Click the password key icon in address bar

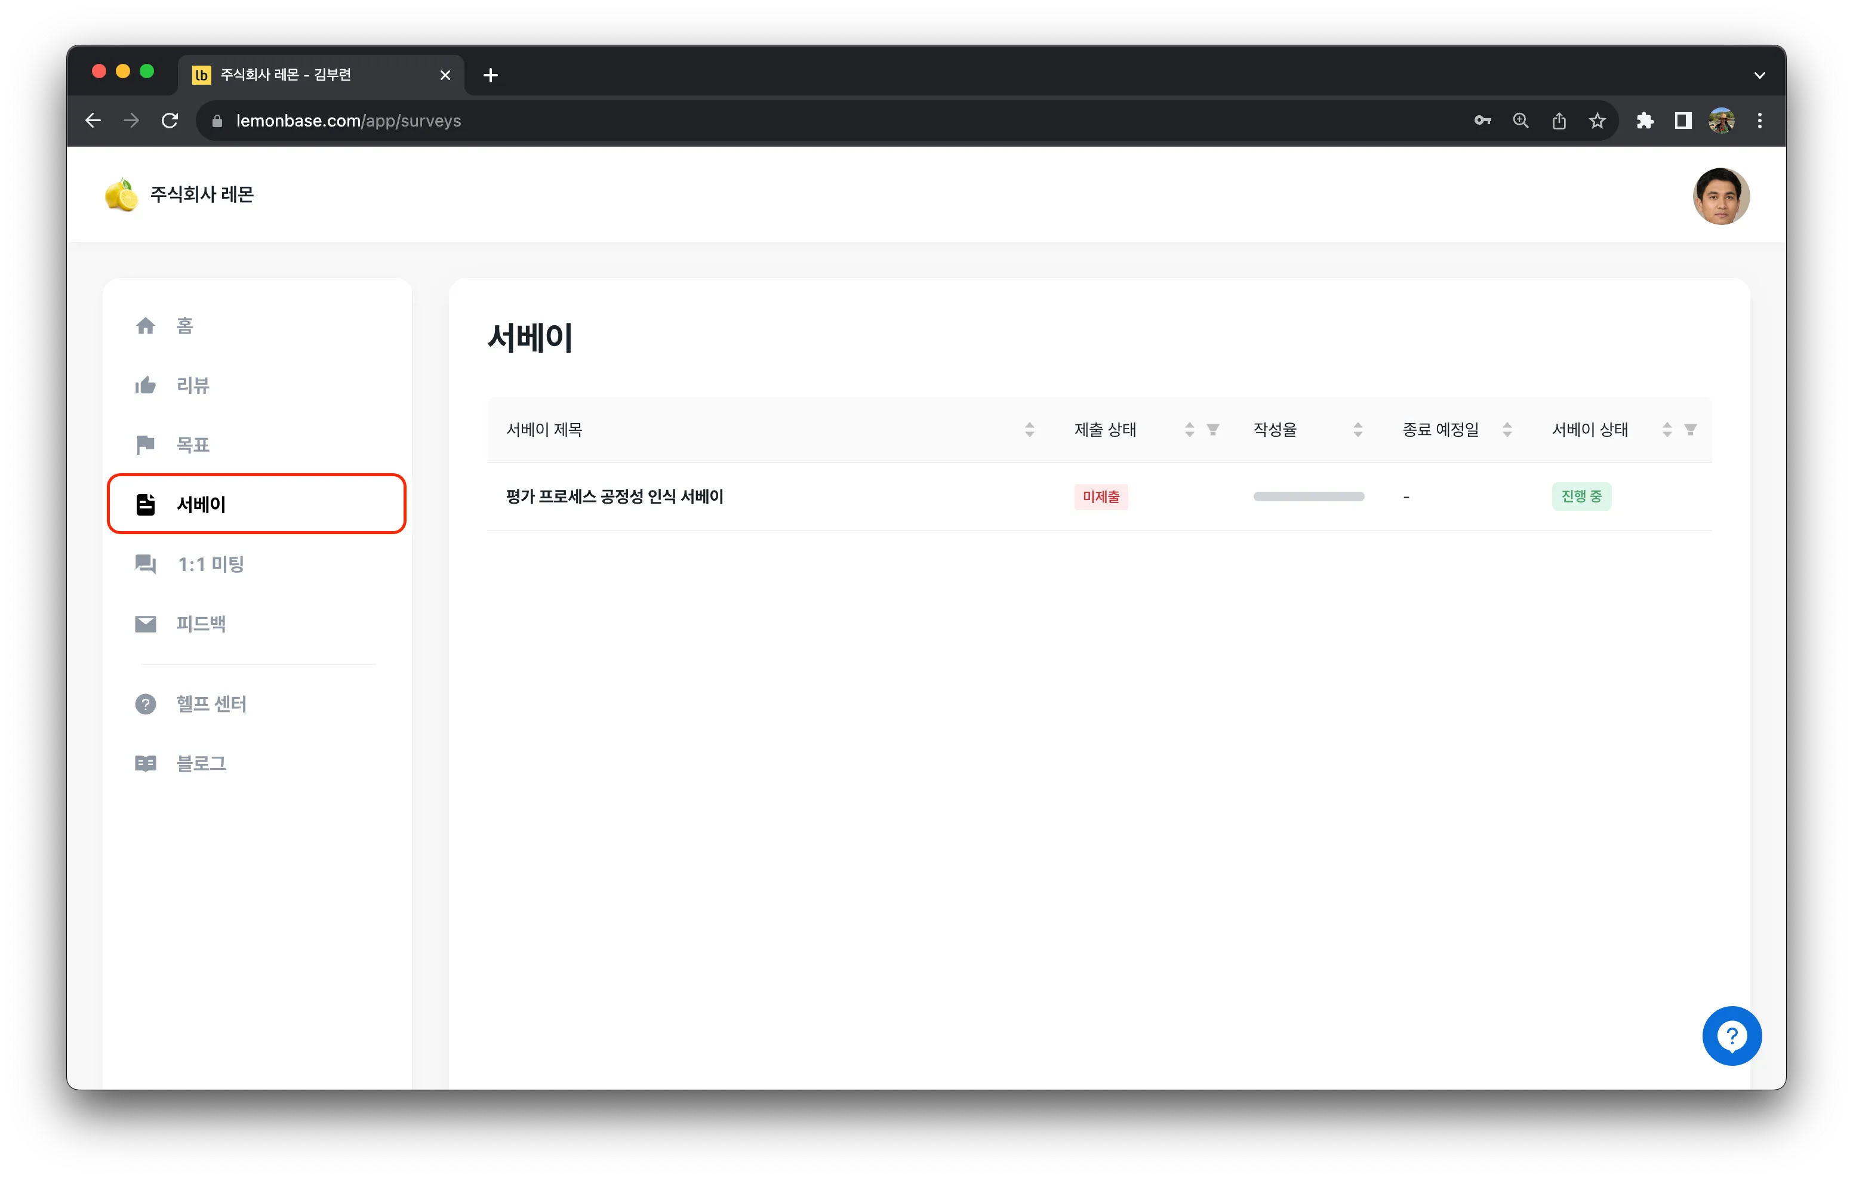pos(1482,121)
